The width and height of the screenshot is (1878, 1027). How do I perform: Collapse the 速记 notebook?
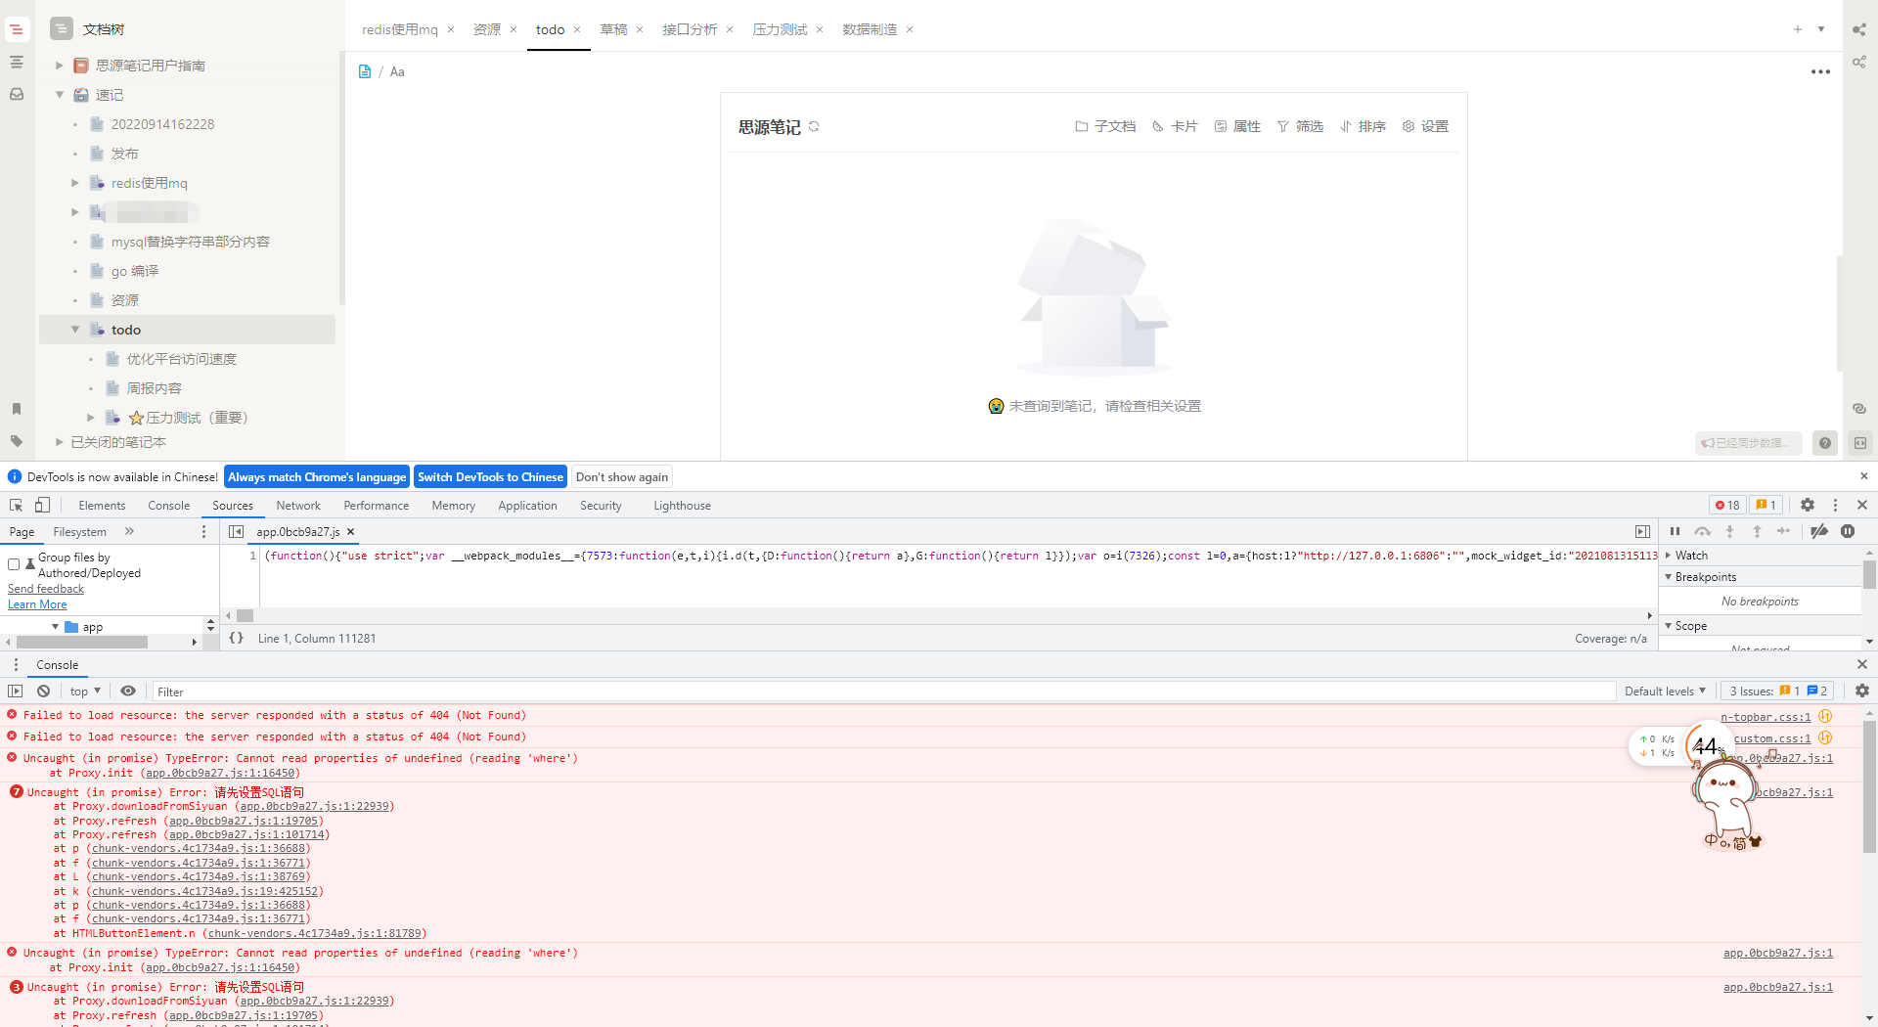tap(59, 95)
